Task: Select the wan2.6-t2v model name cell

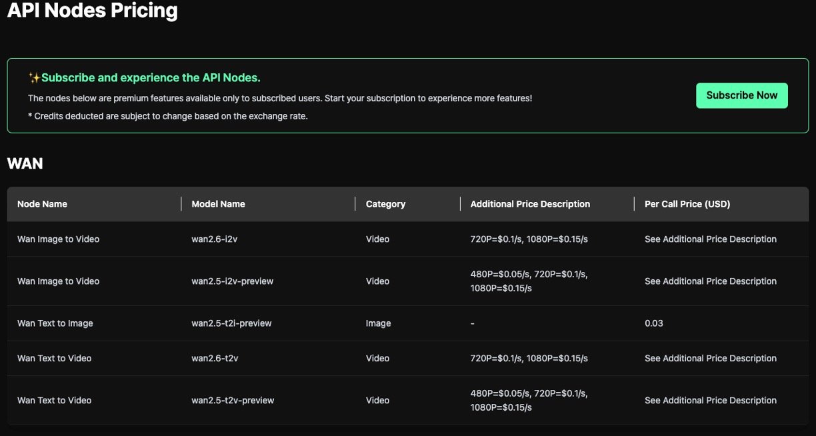Action: coord(215,359)
